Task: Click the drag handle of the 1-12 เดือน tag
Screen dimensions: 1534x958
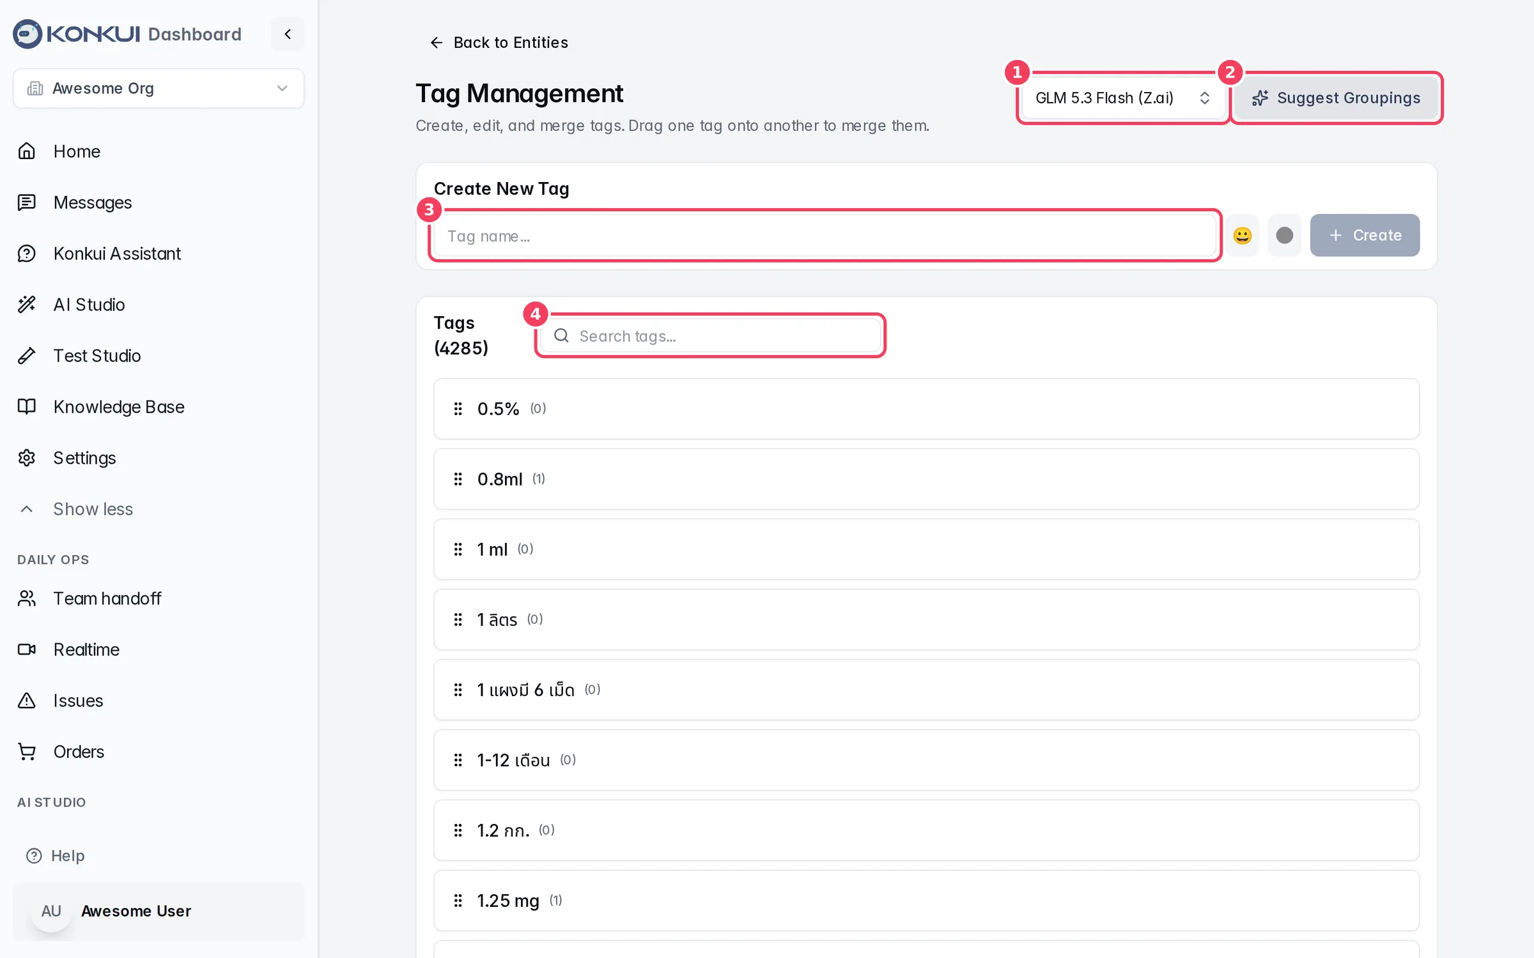Action: point(458,760)
